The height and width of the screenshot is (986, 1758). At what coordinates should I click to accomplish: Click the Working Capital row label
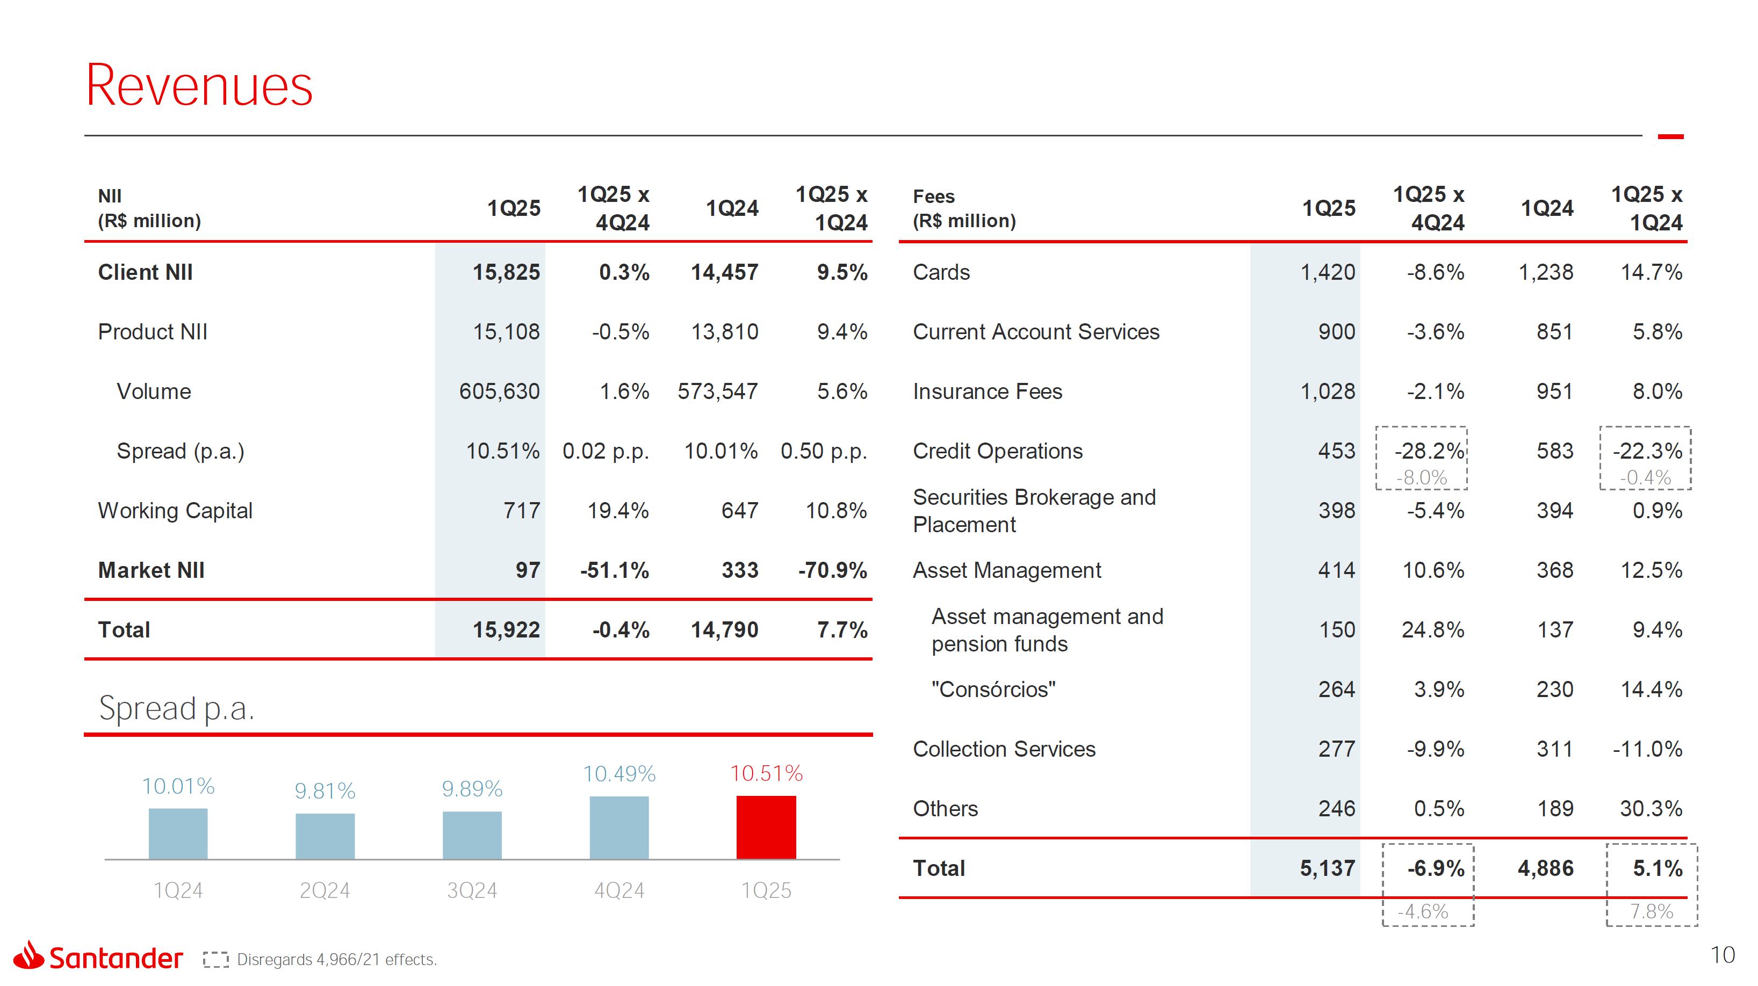pos(175,510)
